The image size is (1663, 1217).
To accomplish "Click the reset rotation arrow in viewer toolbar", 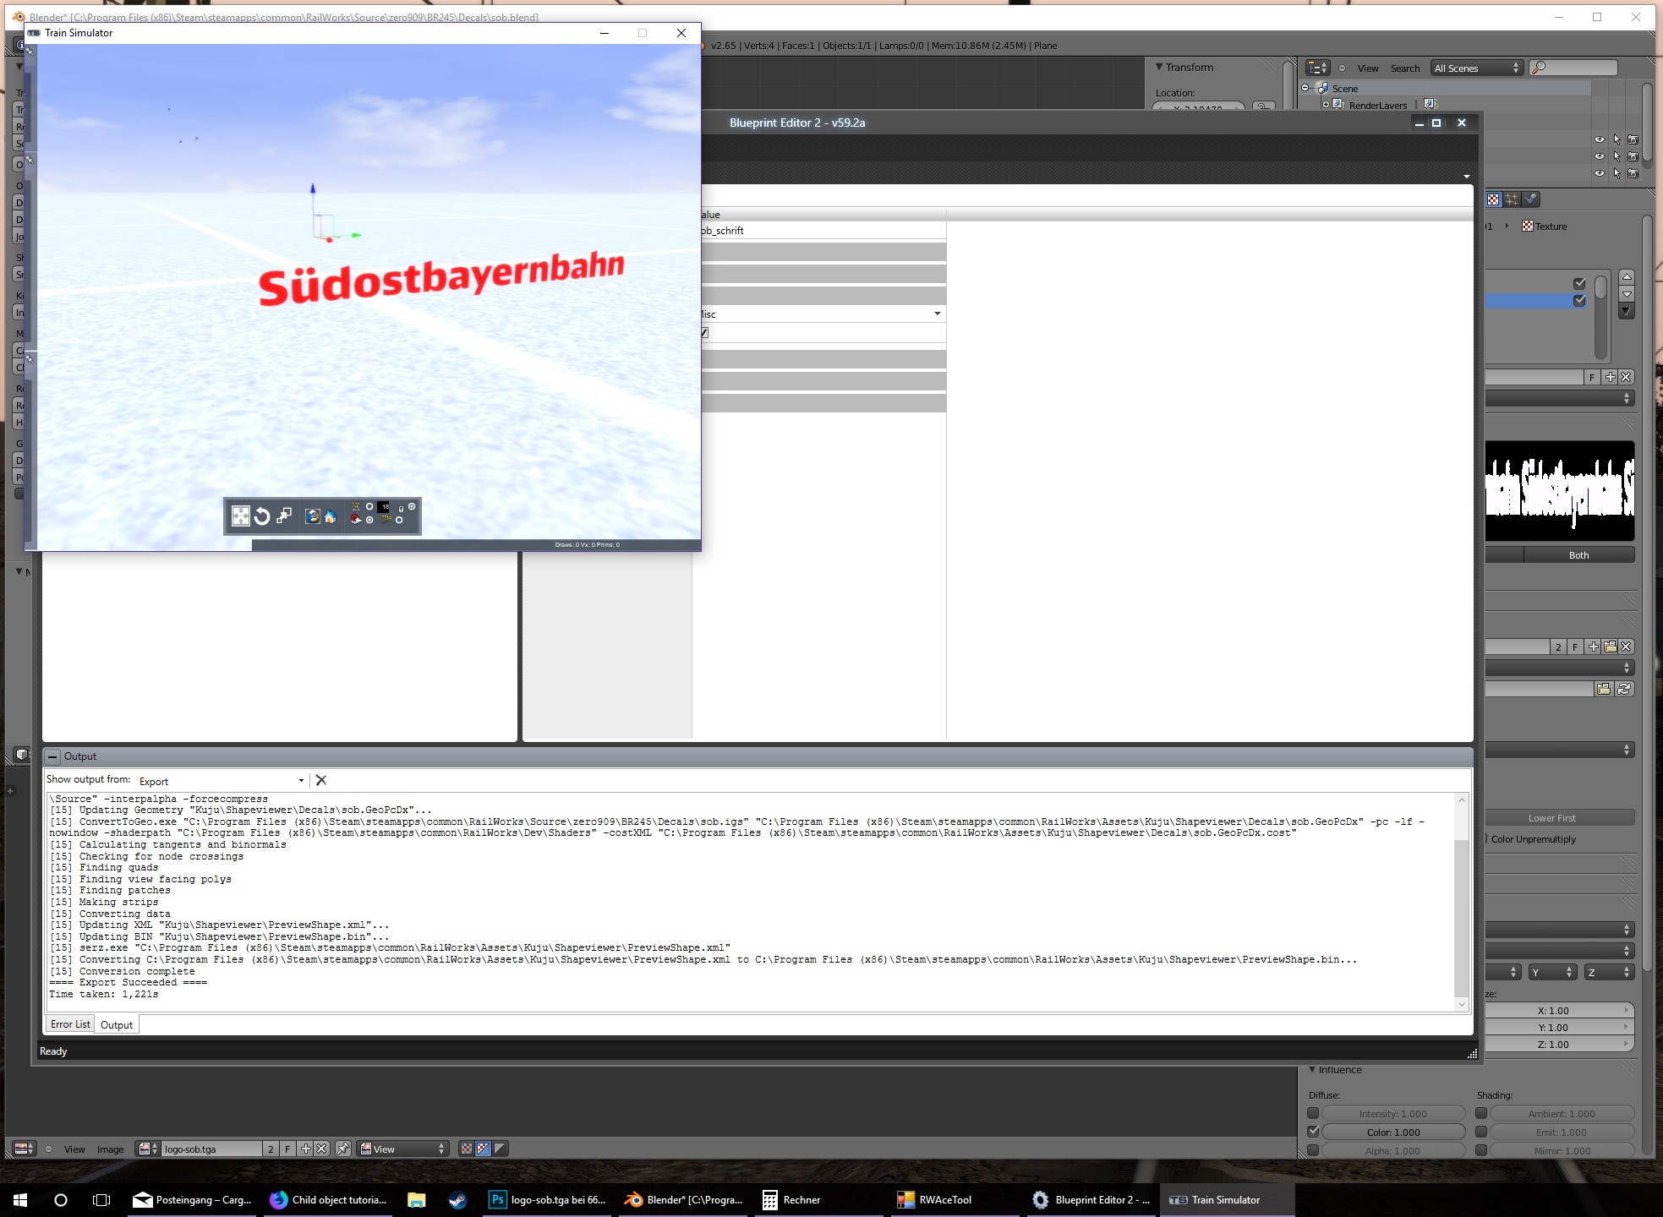I will [262, 516].
